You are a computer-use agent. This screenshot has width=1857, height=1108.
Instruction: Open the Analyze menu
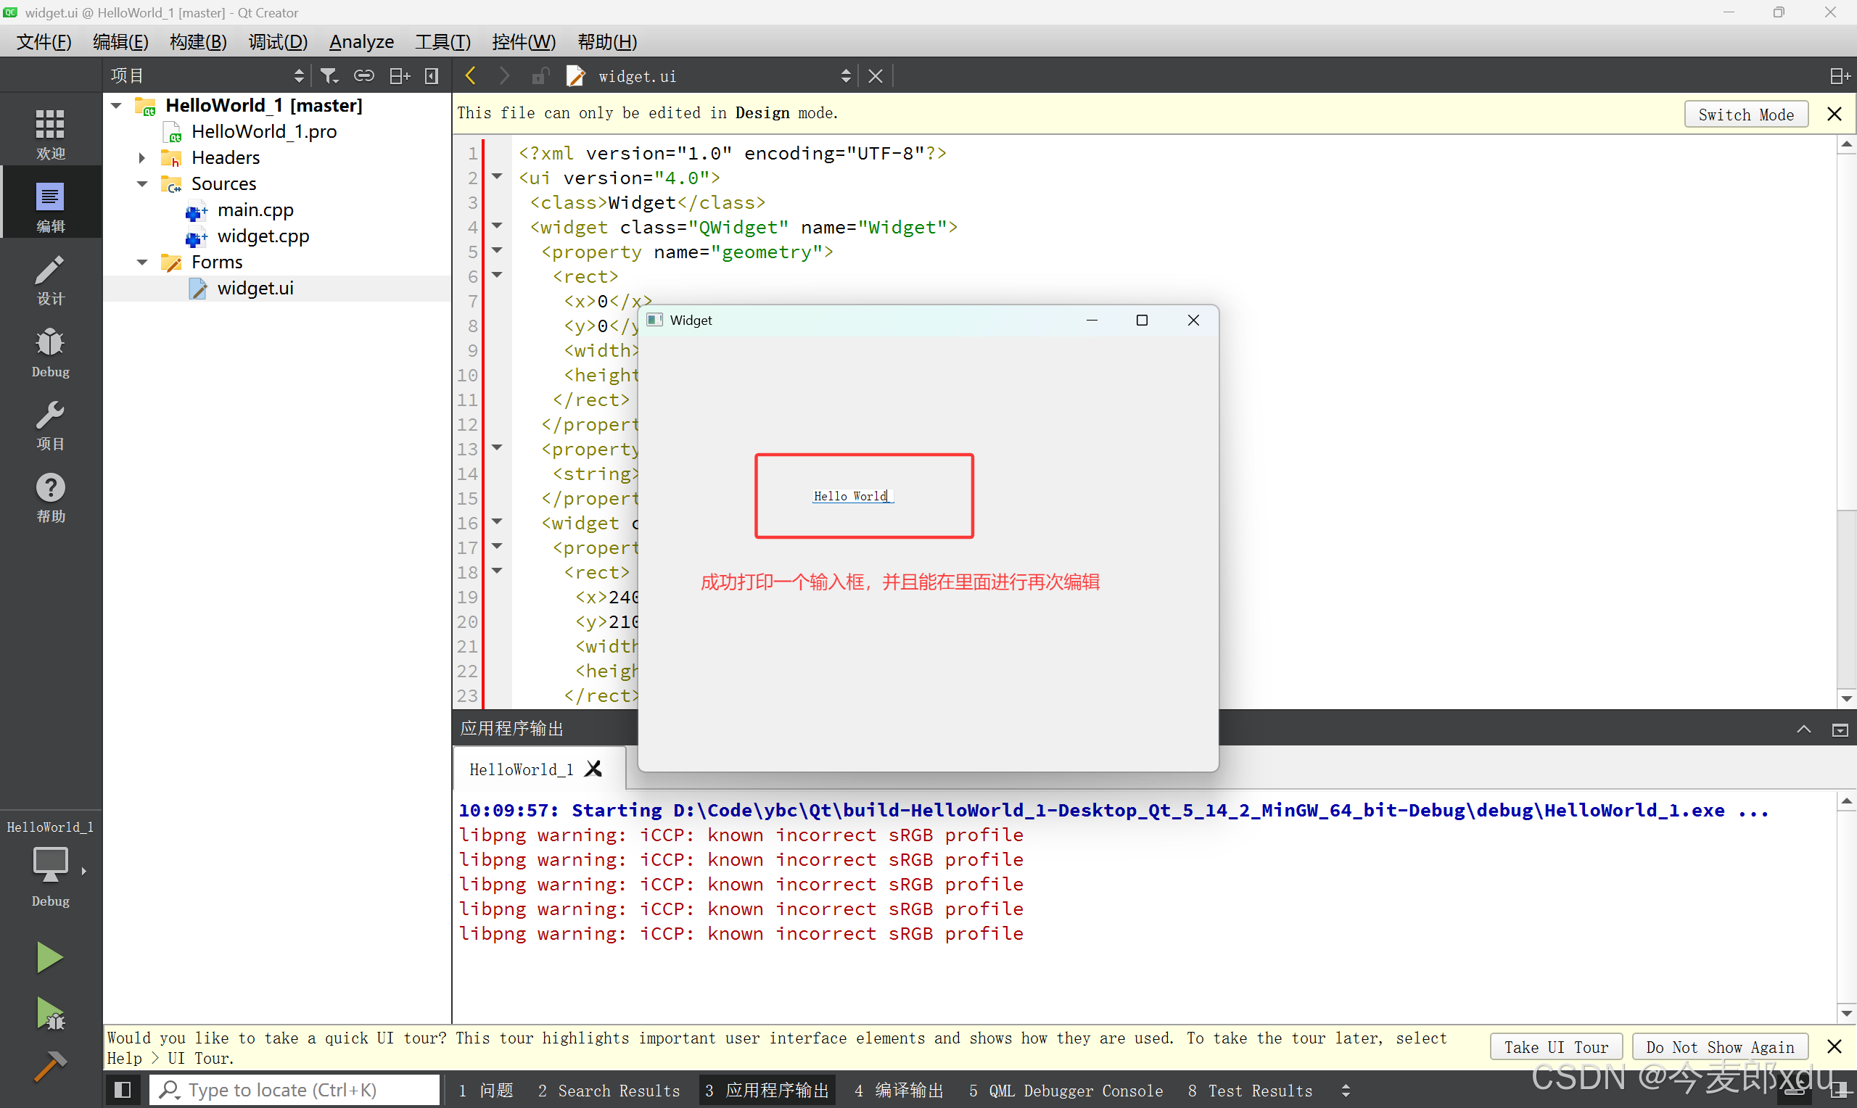[361, 42]
